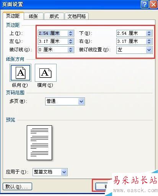Image resolution: width=158 pixels, height=196 pixels.
Task: Open the 版式 tab
Action: coord(54,16)
